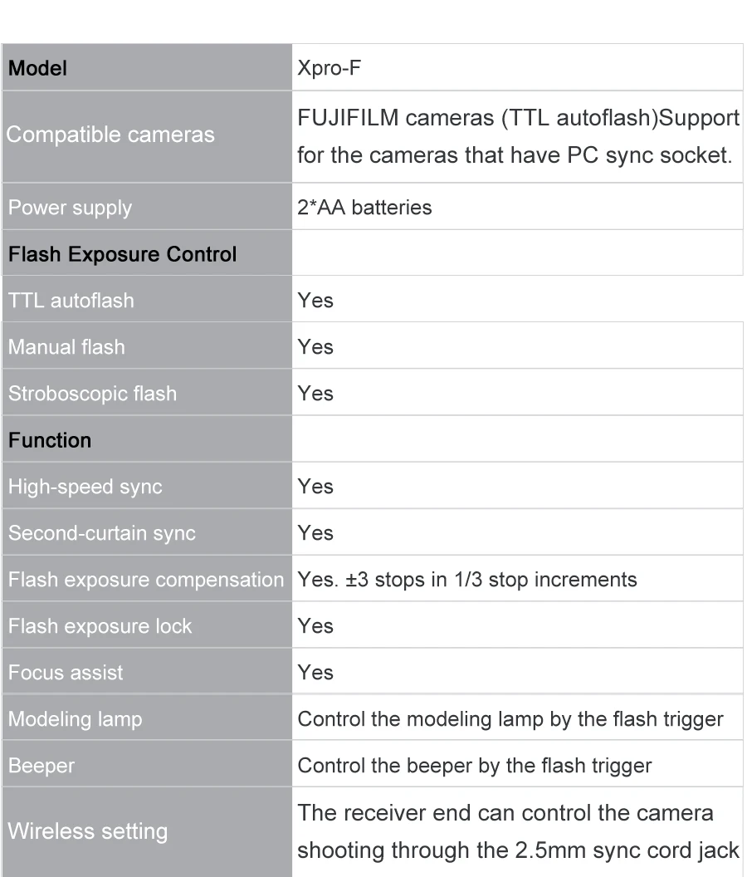The height and width of the screenshot is (877, 747).
Task: Click the Stroboscopic flash label
Action: coord(92,394)
